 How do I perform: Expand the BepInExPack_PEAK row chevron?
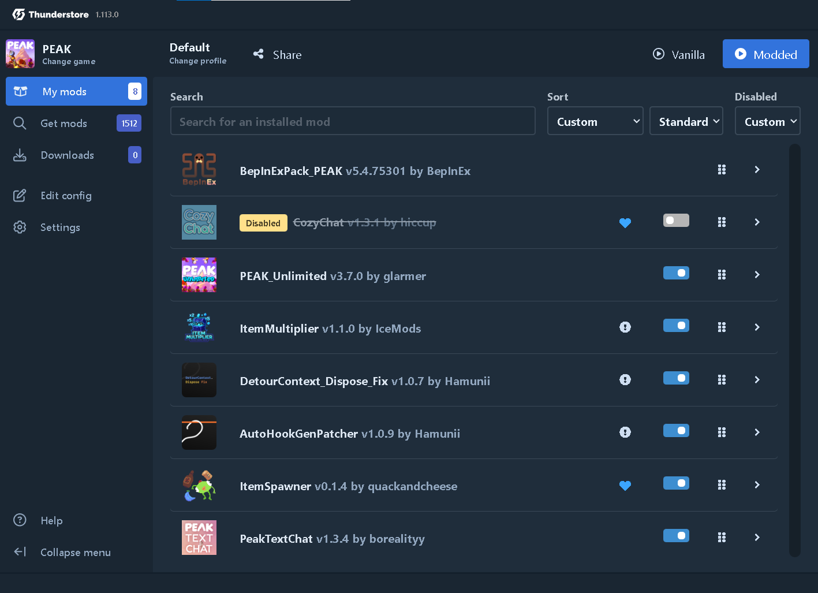tap(757, 170)
